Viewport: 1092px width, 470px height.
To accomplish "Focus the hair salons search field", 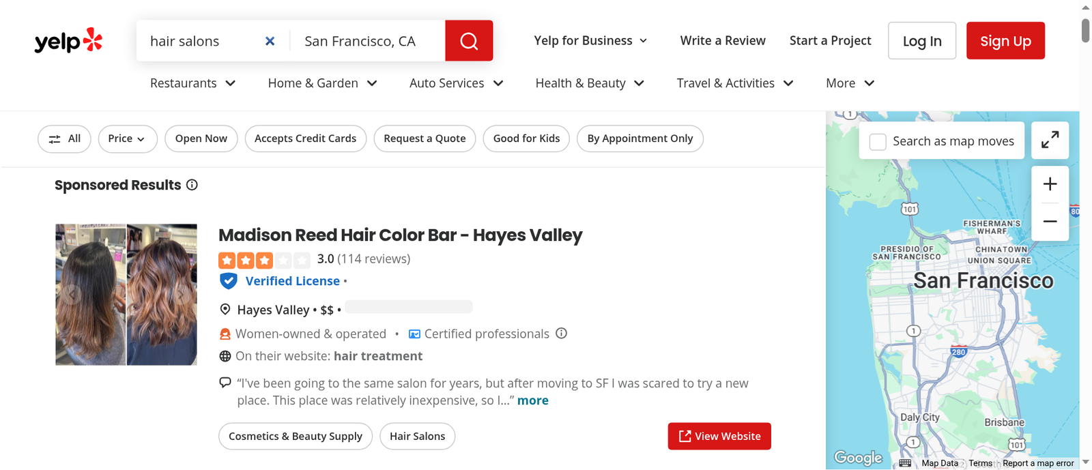I will [203, 41].
